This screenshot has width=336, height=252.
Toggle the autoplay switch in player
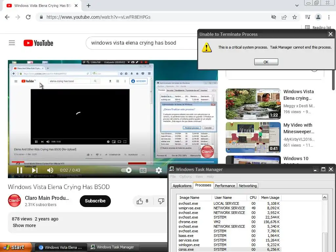pos(126,170)
